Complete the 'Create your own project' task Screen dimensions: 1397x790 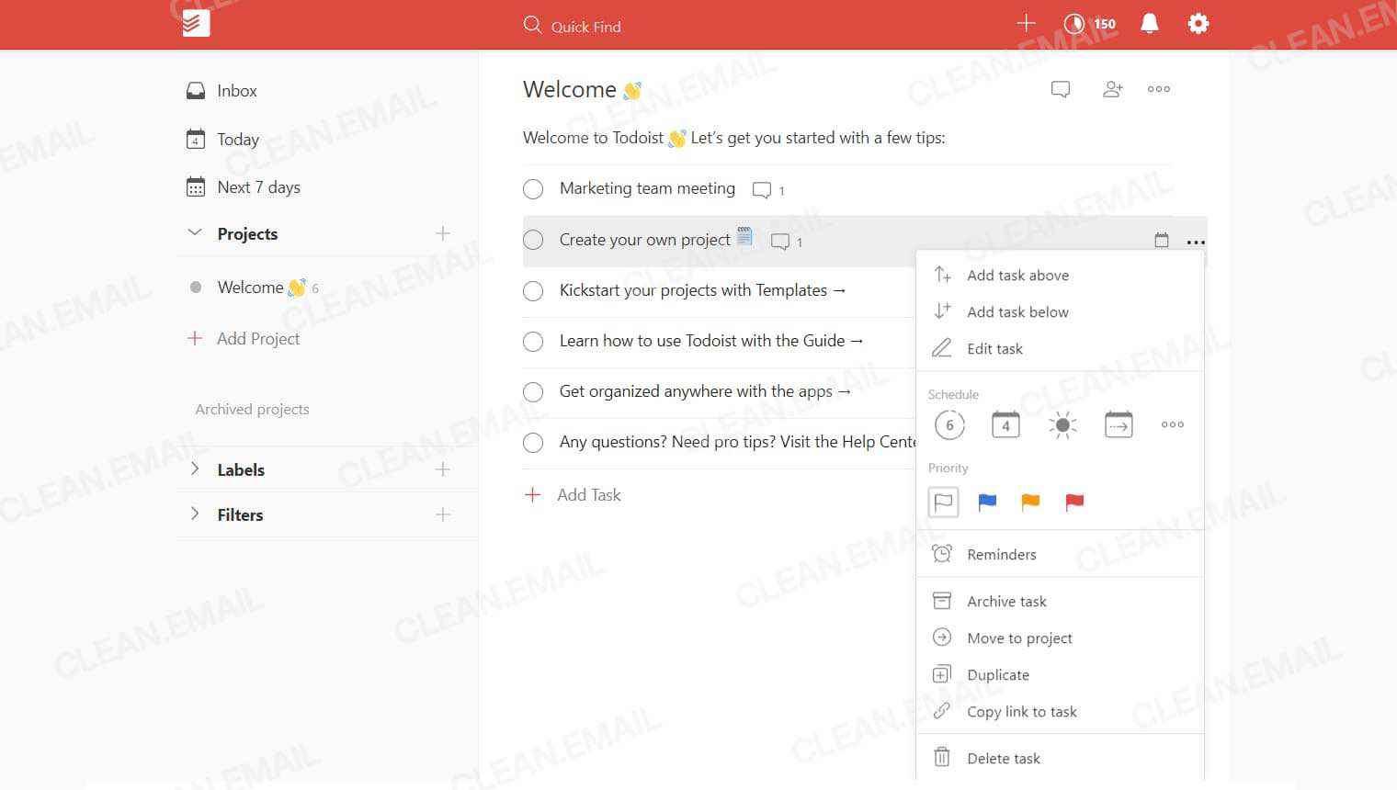tap(533, 239)
